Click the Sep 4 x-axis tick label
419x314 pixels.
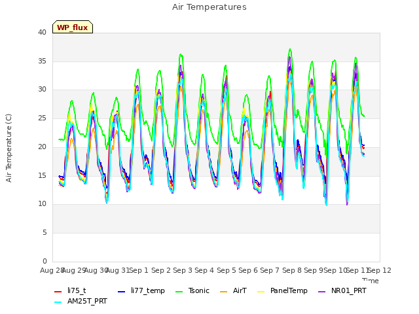click(204, 270)
